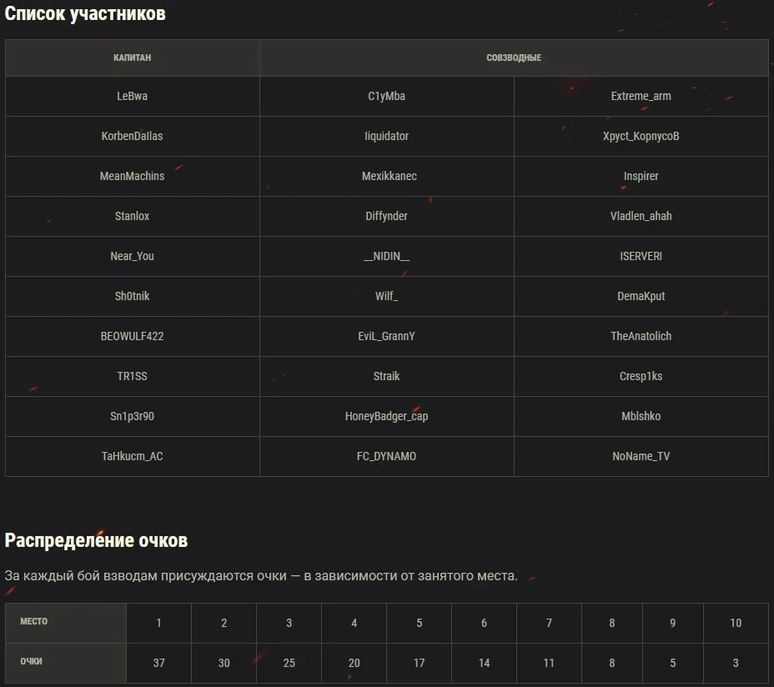
Task: Click platoon mate C1yMba
Action: [386, 96]
